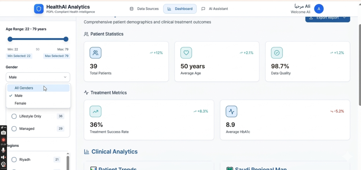Open the Gender dropdown showing Male
The image size is (361, 170).
pyautogui.click(x=38, y=77)
